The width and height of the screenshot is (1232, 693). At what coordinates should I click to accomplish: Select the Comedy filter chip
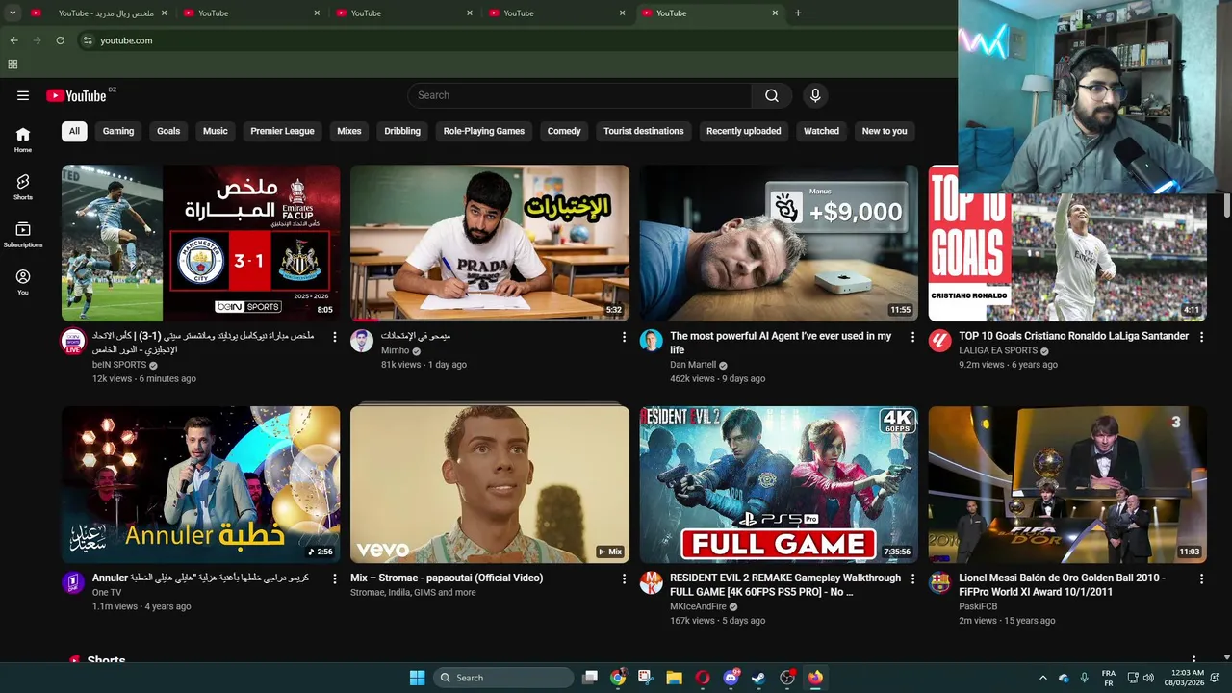click(564, 131)
